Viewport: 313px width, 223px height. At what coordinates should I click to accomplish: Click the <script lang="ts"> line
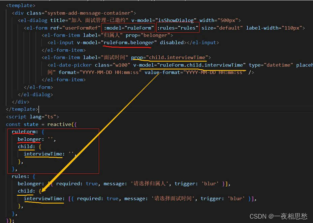click(x=32, y=117)
